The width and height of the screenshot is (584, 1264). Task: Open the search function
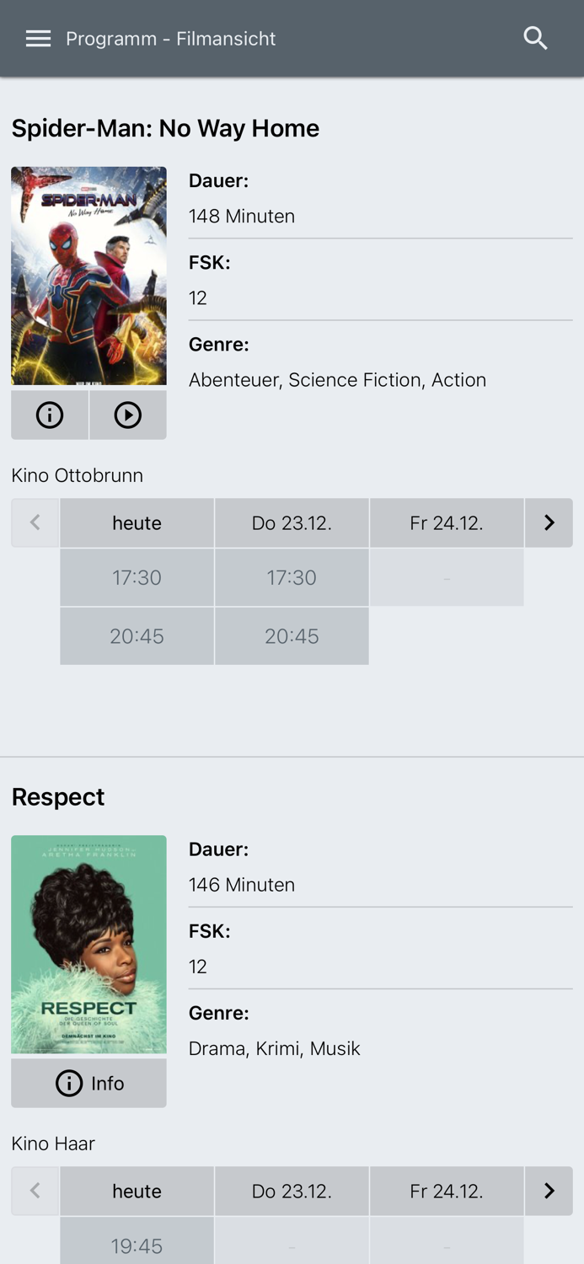pos(535,37)
